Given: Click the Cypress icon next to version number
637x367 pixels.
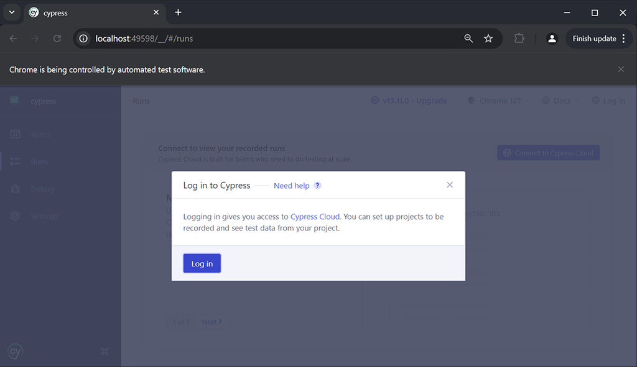Looking at the screenshot, I should point(375,101).
